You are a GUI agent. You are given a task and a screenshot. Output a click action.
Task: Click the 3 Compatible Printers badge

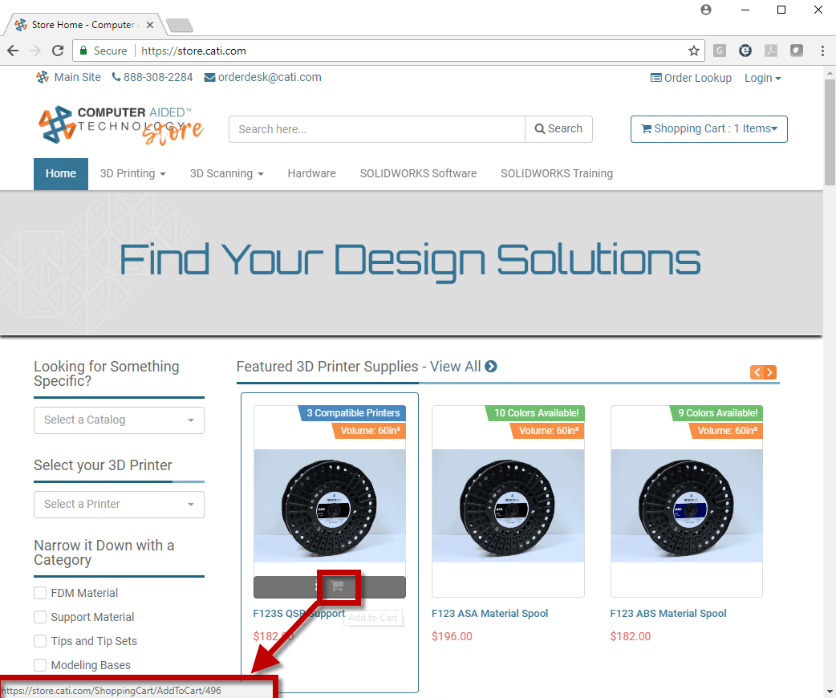[x=352, y=413]
